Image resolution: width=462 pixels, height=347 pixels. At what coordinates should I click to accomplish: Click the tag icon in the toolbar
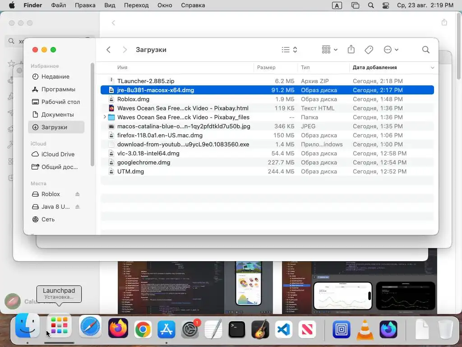click(x=369, y=50)
